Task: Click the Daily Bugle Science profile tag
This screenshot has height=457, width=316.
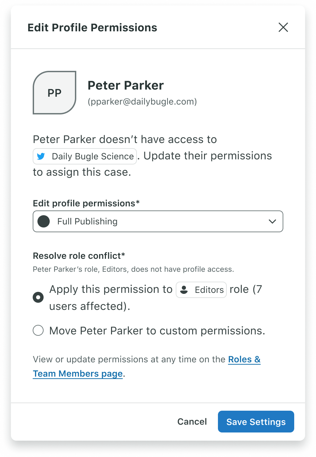Action: tap(85, 156)
